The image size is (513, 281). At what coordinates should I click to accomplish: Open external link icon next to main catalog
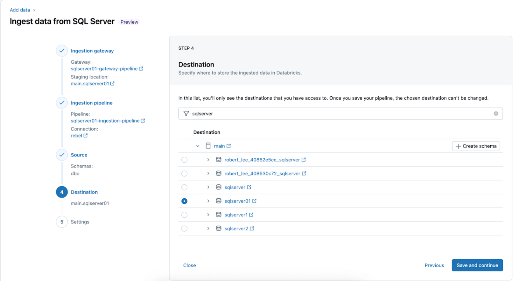(x=229, y=146)
